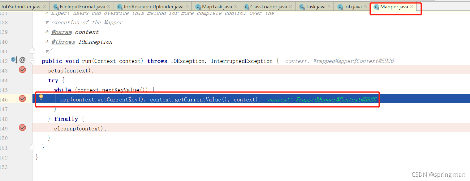Click context.getCurrentKey() in the map call

click(109, 100)
